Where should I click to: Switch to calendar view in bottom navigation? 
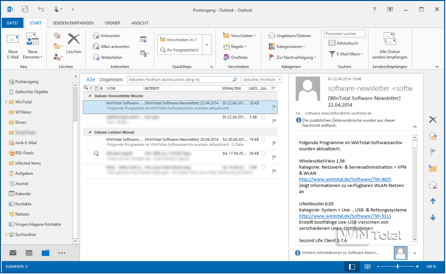29,253
